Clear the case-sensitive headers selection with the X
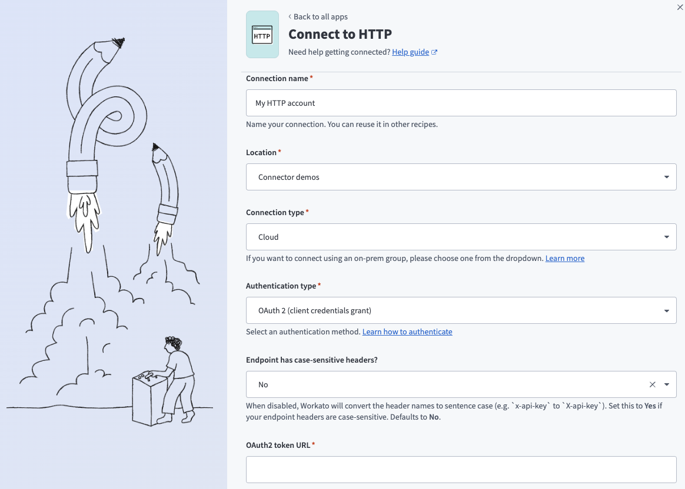 click(x=652, y=384)
